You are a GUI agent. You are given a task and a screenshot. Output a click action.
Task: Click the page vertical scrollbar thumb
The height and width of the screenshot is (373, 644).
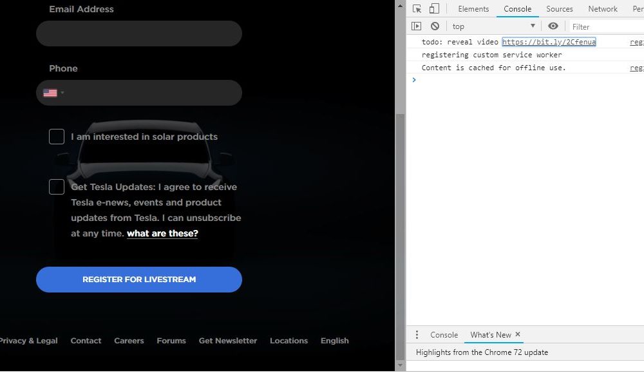tap(400, 236)
